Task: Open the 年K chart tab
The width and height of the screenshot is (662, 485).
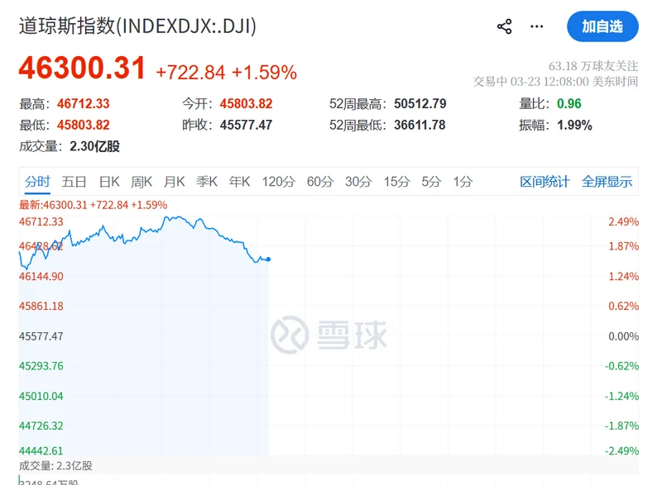Action: pyautogui.click(x=239, y=182)
